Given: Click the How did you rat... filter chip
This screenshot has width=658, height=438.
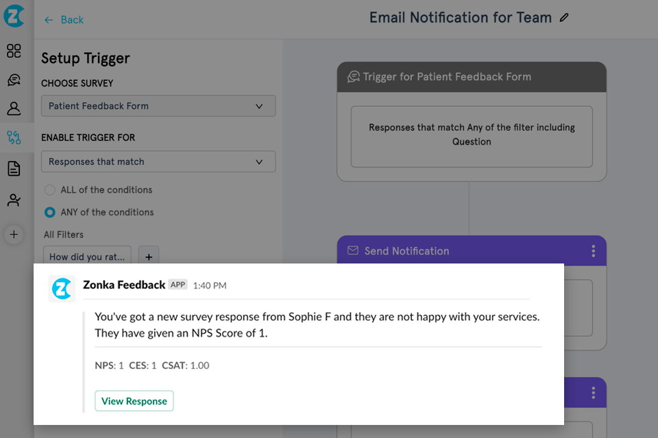Looking at the screenshot, I should point(87,257).
